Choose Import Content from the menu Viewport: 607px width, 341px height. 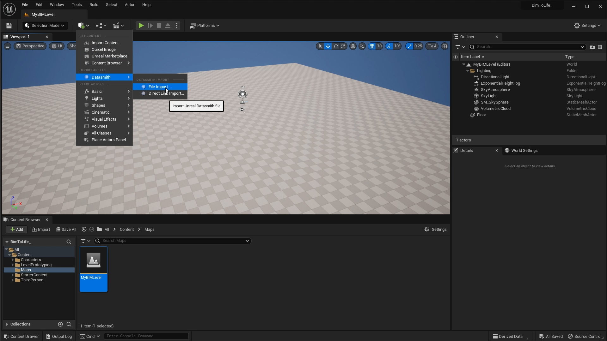104,43
